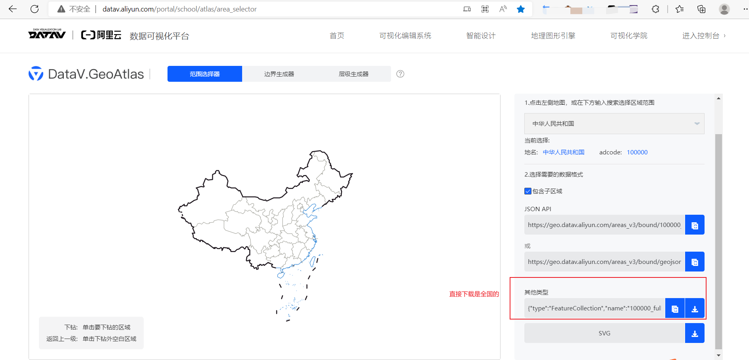Open browser extensions puzzle icon
This screenshot has height=360, width=749.
655,9
